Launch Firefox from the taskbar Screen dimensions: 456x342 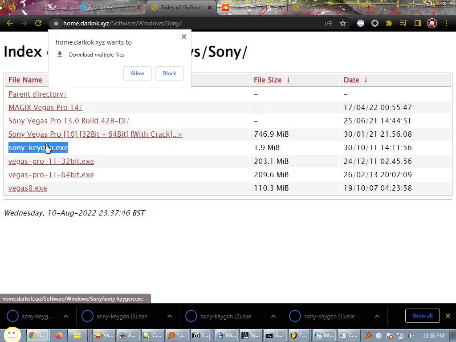click(x=59, y=336)
